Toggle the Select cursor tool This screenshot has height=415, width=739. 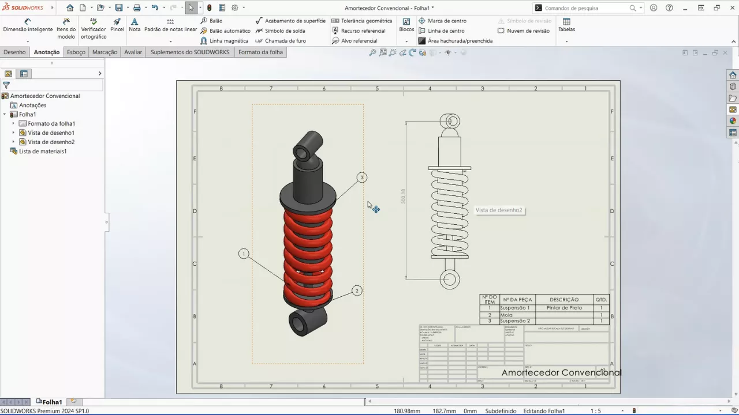[191, 7]
